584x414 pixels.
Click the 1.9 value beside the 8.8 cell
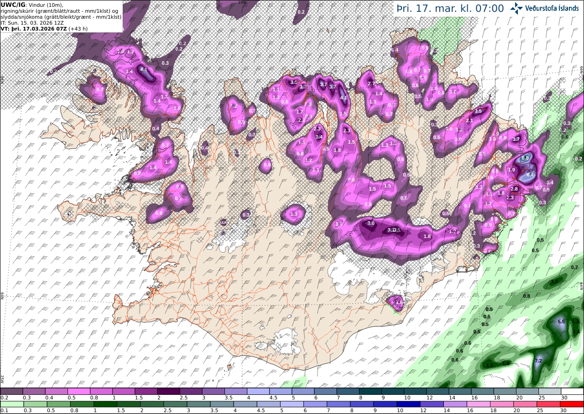[x=511, y=170]
